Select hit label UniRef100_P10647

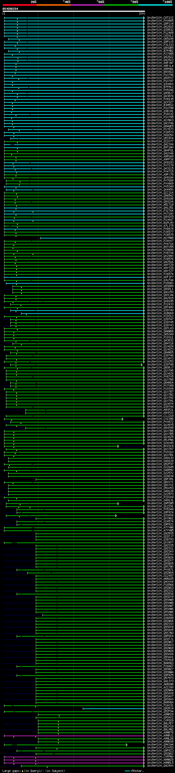point(160,220)
